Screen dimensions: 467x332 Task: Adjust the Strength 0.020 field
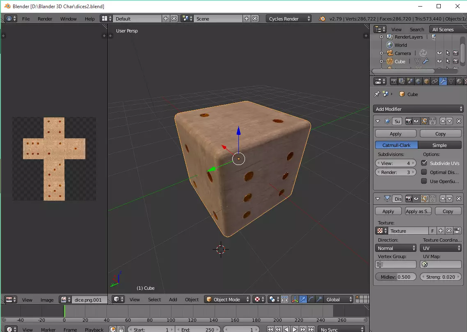click(x=440, y=277)
